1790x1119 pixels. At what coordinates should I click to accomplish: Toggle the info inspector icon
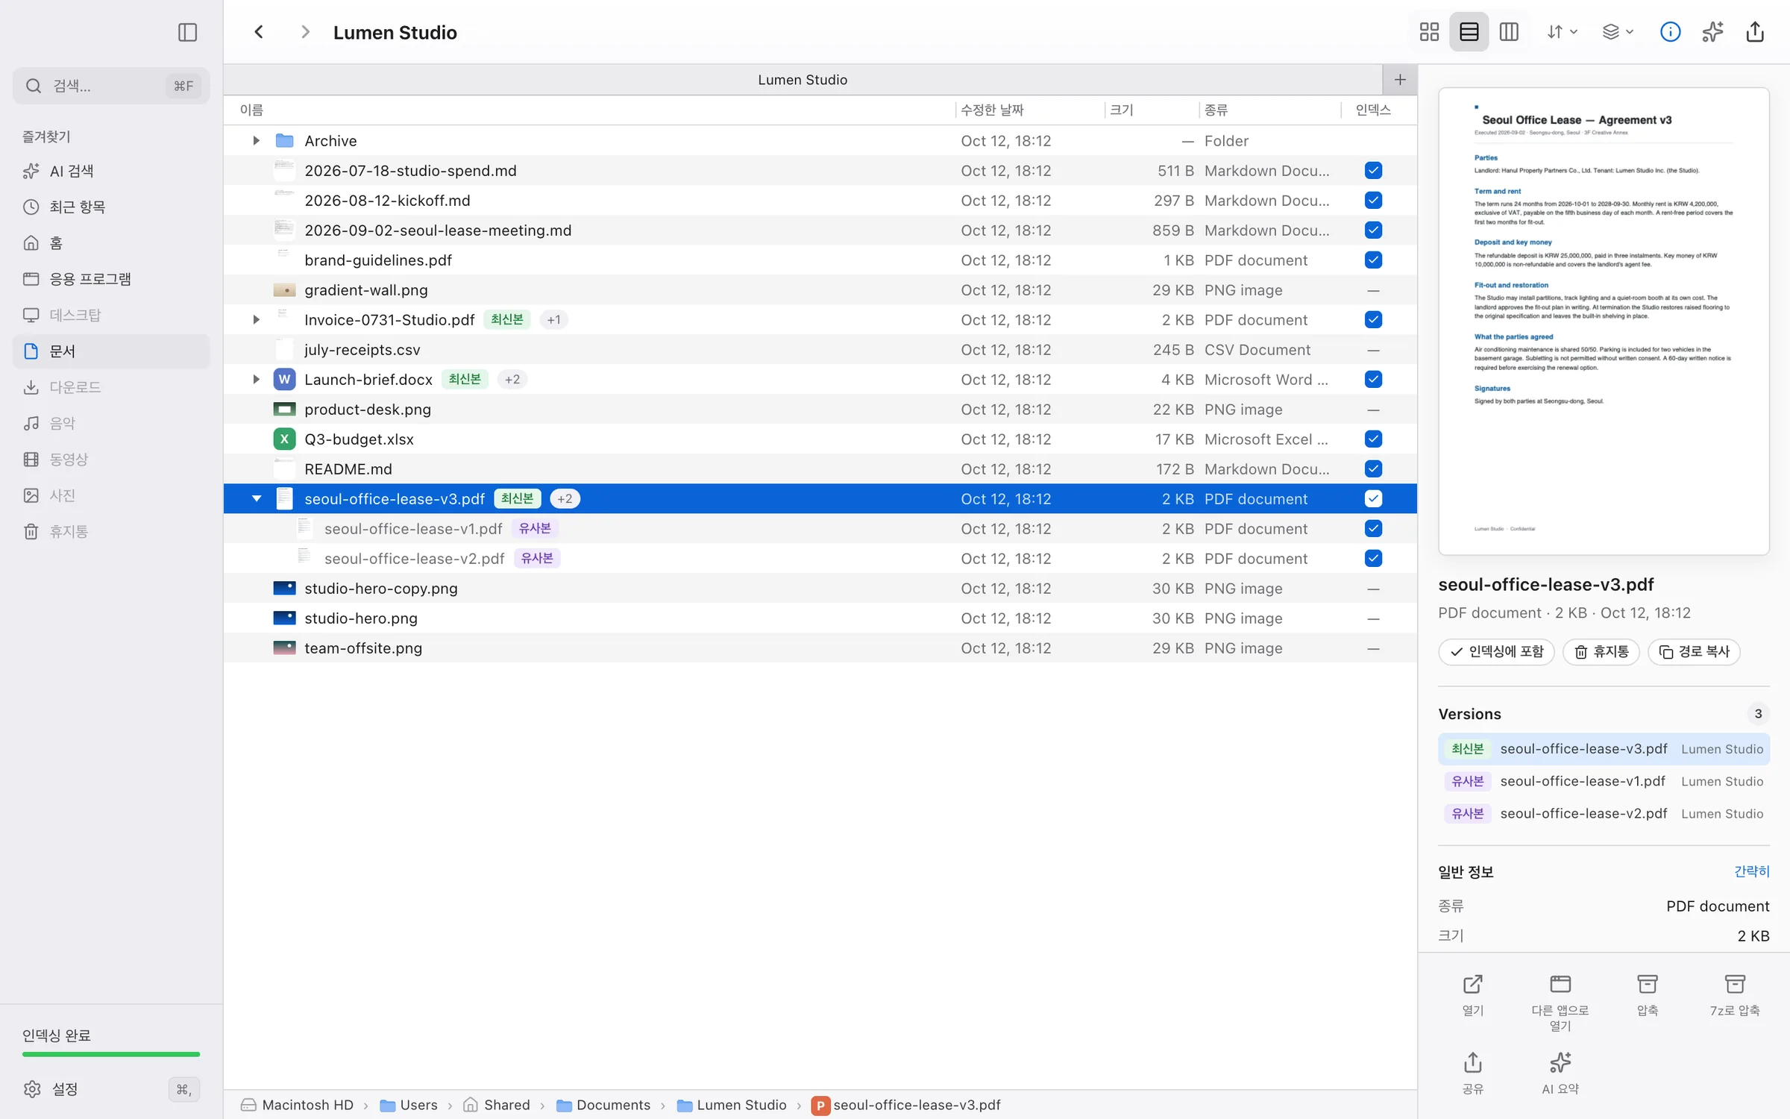click(1670, 32)
